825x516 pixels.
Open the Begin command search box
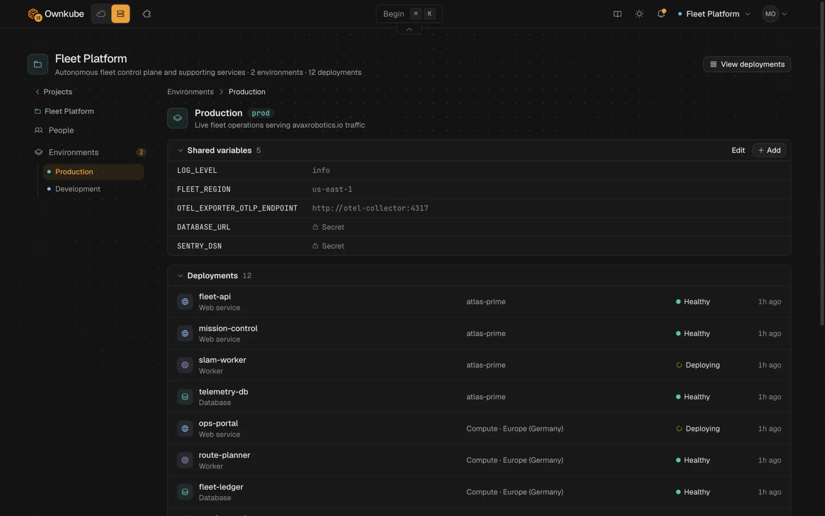409,14
